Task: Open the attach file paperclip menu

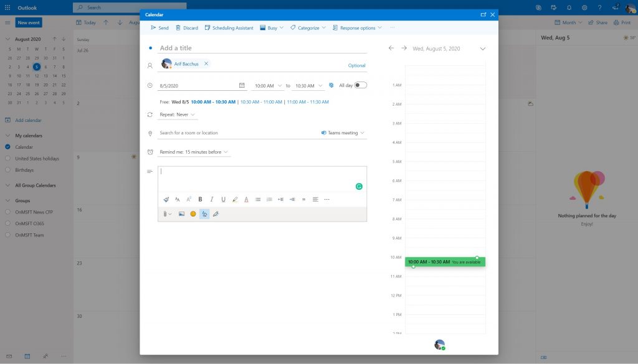Action: [167, 213]
